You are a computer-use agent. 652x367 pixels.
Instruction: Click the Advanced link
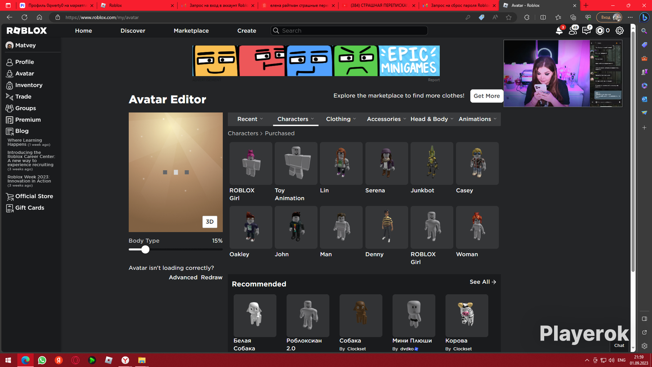pyautogui.click(x=183, y=277)
